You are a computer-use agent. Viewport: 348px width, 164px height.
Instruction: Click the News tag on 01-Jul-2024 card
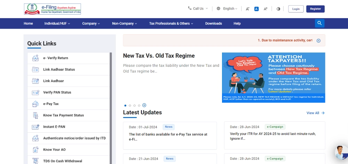[169, 127]
